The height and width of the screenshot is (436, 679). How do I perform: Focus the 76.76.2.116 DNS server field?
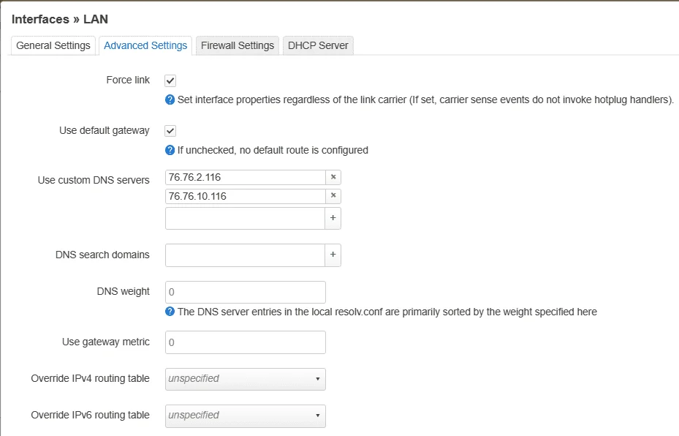pyautogui.click(x=245, y=177)
